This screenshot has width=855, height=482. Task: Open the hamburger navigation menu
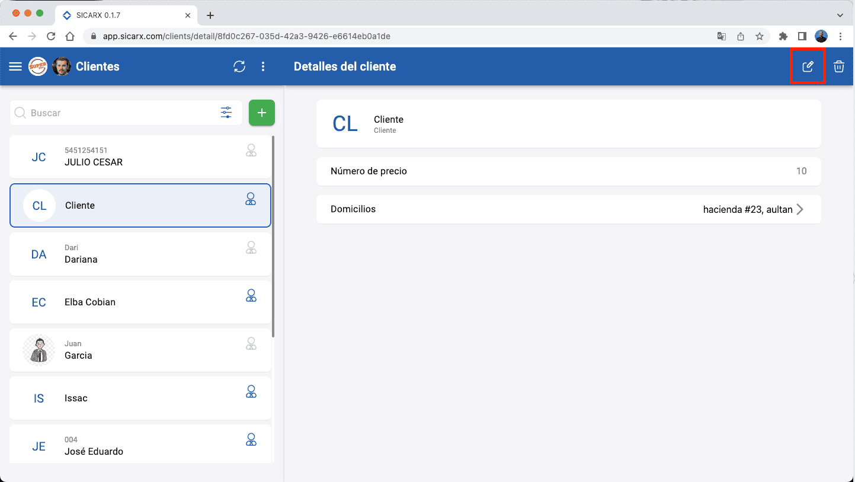tap(15, 66)
